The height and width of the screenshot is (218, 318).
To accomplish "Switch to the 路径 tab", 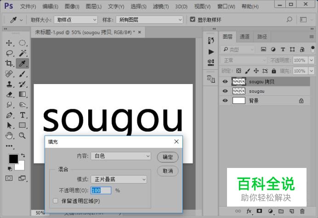I will click(262, 36).
